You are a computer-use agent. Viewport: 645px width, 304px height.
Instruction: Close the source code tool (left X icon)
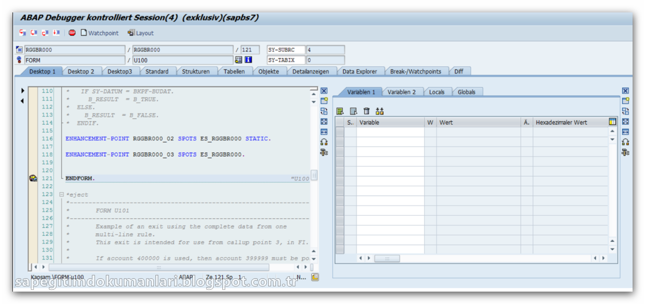pos(324,91)
